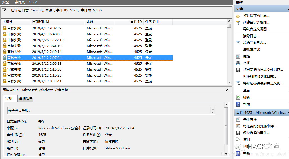Click the event list scroll down arrow
289x159 pixels.
click(229, 83)
